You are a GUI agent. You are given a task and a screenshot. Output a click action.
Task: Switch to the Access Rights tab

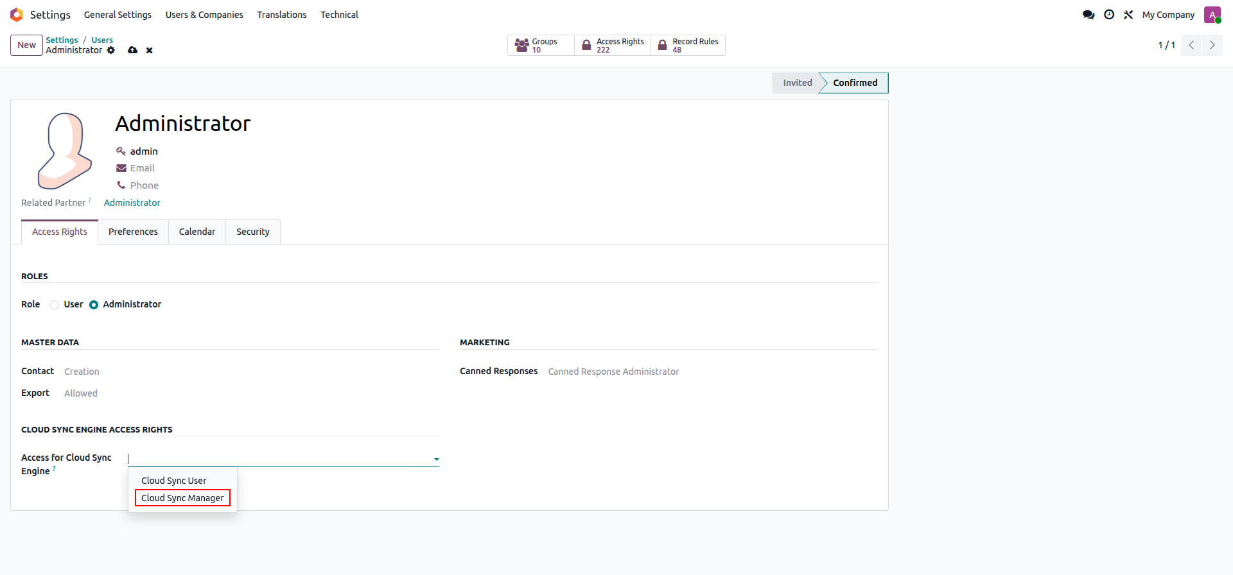[x=60, y=232]
